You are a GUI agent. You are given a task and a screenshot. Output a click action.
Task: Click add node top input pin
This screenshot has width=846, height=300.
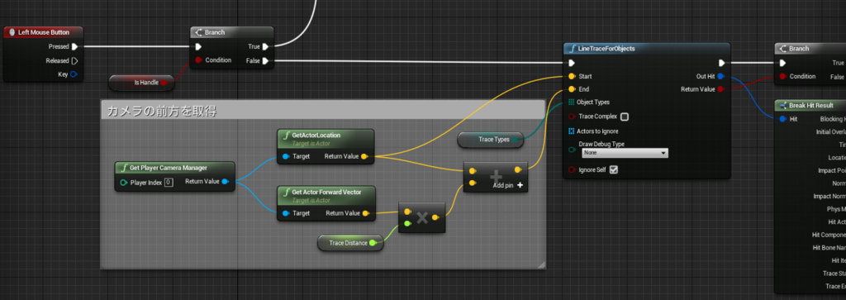[x=473, y=171]
